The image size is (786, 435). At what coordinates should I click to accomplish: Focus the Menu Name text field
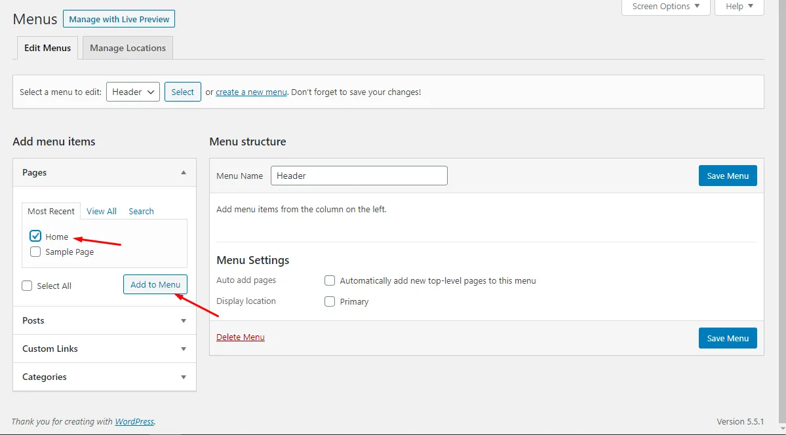click(359, 176)
